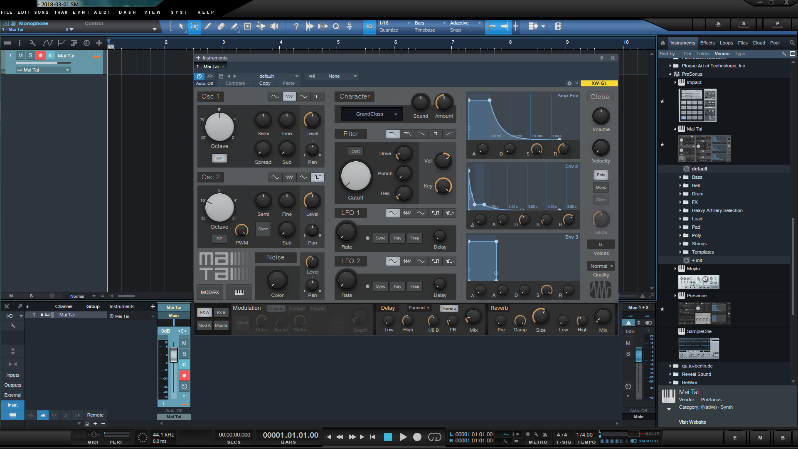This screenshot has width=798, height=449.
Task: Toggle the filter Soft button
Action: 356,151
